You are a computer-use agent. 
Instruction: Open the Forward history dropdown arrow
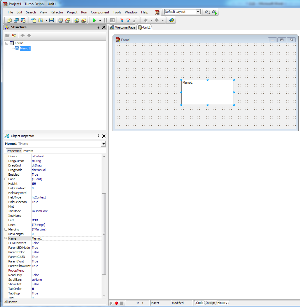pyautogui.click(x=163, y=20)
